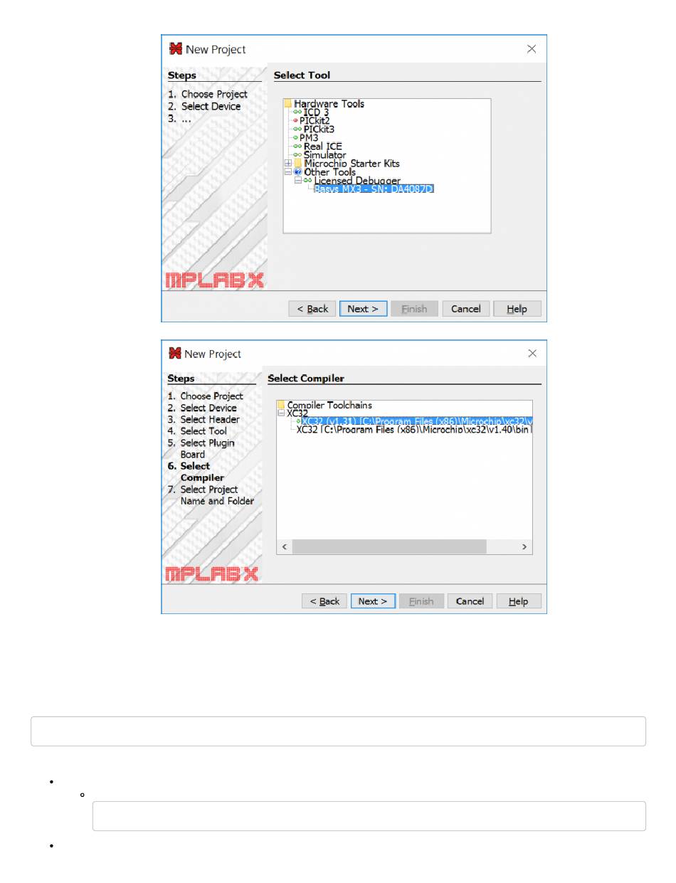Click Finish in Select Compiler dialog
Image resolution: width=676 pixels, height=883 pixels.
421,601
